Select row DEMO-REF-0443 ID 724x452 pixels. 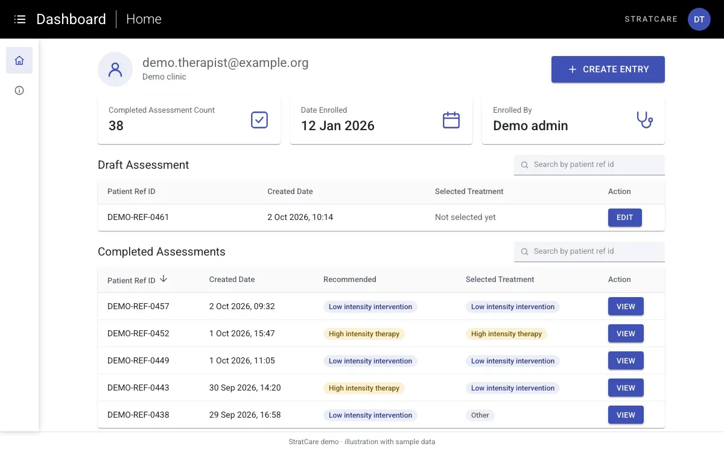click(x=138, y=388)
